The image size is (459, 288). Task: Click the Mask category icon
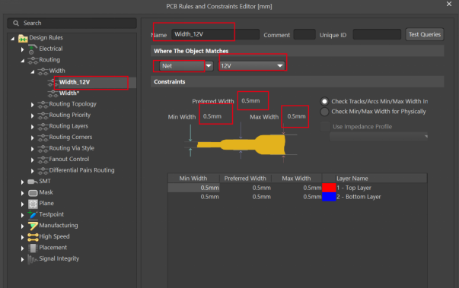33,193
